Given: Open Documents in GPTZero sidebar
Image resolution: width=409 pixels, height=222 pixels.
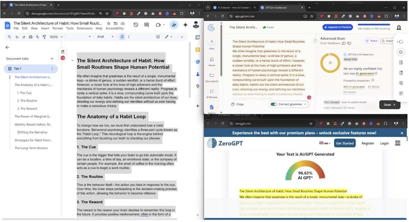Looking at the screenshot, I should (212, 78).
